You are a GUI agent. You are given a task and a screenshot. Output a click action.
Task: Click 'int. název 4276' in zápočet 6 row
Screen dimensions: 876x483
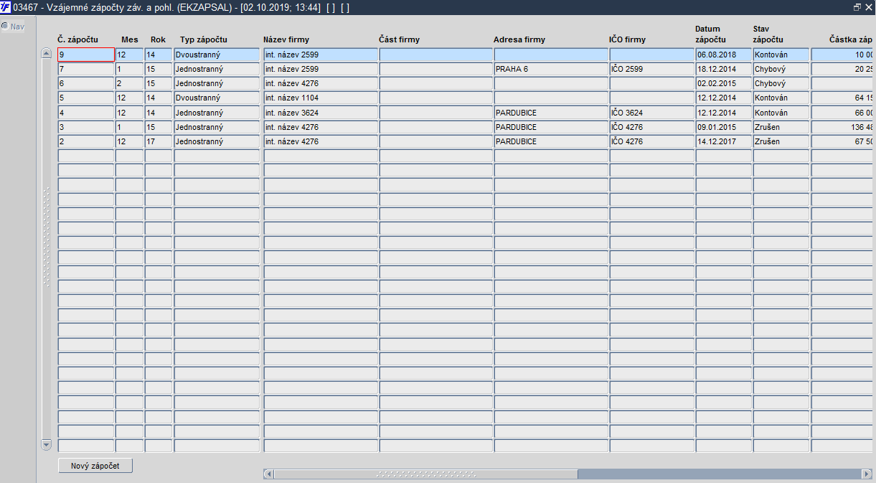coord(321,83)
